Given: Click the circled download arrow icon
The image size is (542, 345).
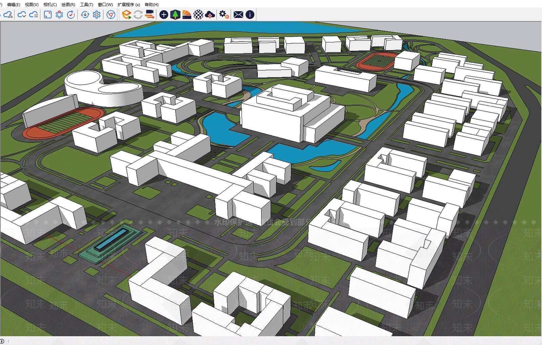Looking at the screenshot, I should [85, 15].
